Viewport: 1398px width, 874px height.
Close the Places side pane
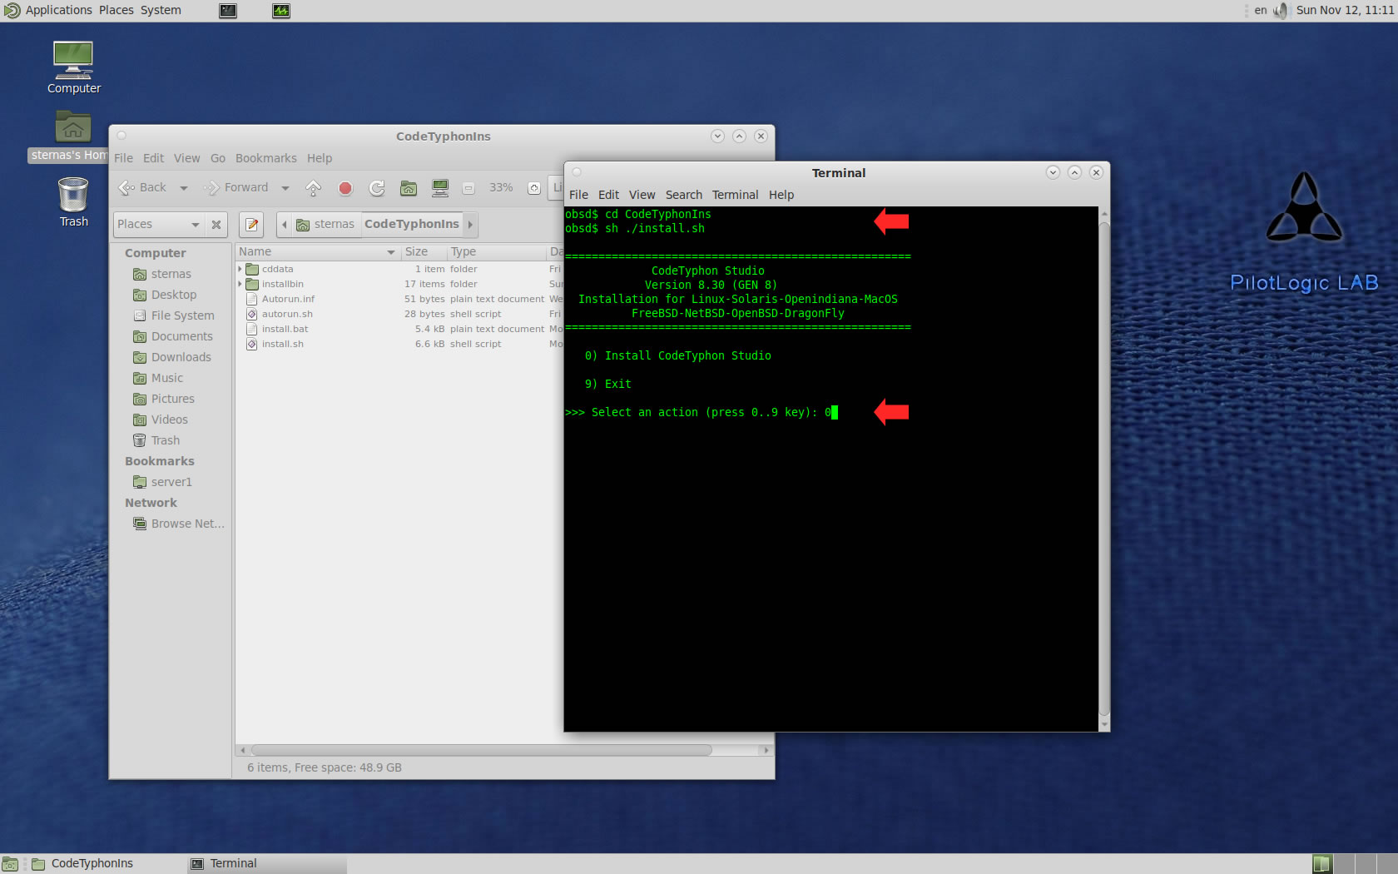216,225
